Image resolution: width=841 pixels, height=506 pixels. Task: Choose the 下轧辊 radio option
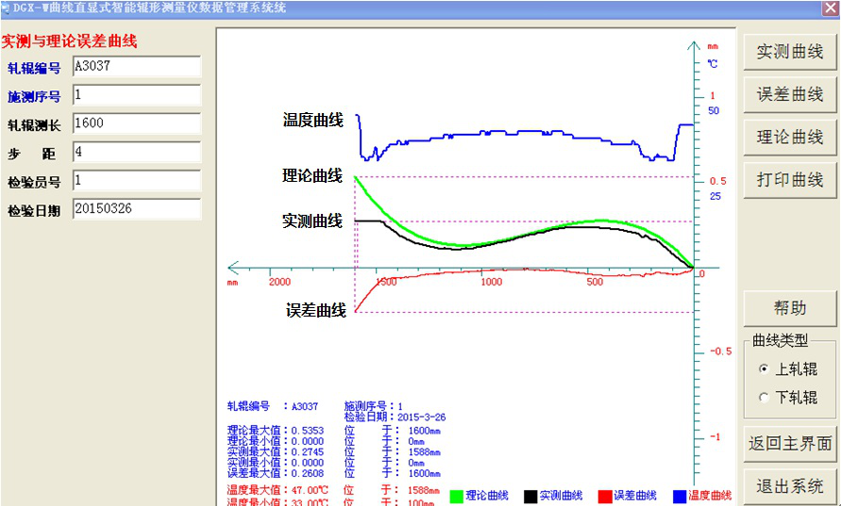click(x=764, y=398)
